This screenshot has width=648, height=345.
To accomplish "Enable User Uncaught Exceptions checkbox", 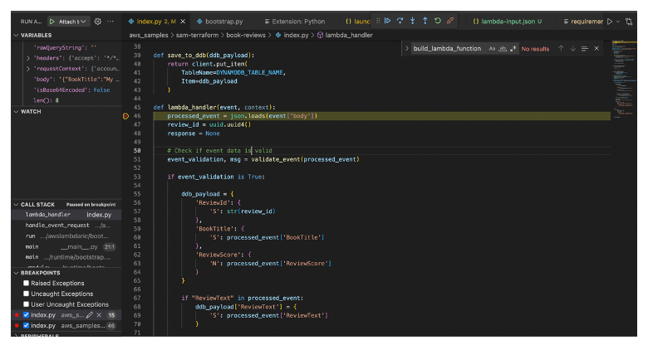I will click(26, 304).
